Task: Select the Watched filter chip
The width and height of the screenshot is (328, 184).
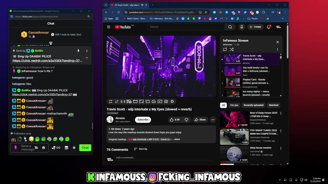Action: 273,105
